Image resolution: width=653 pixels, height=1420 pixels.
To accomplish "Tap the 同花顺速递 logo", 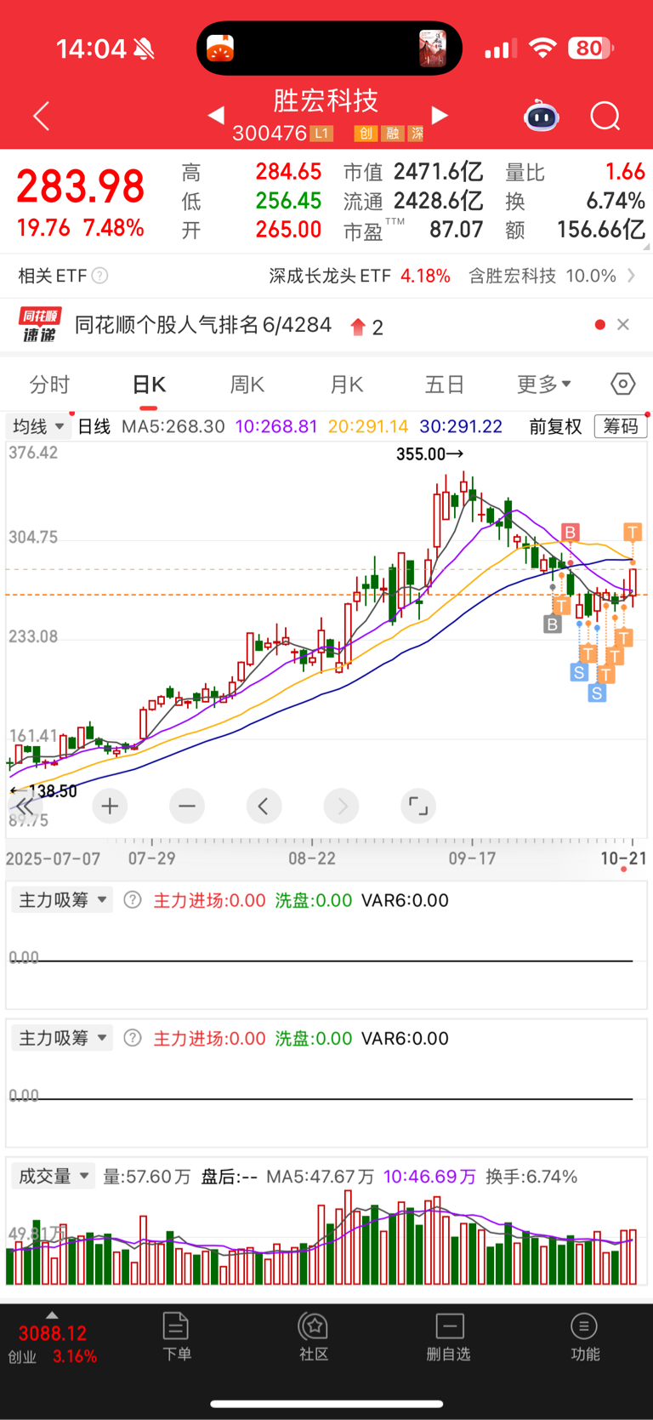I will (x=39, y=325).
